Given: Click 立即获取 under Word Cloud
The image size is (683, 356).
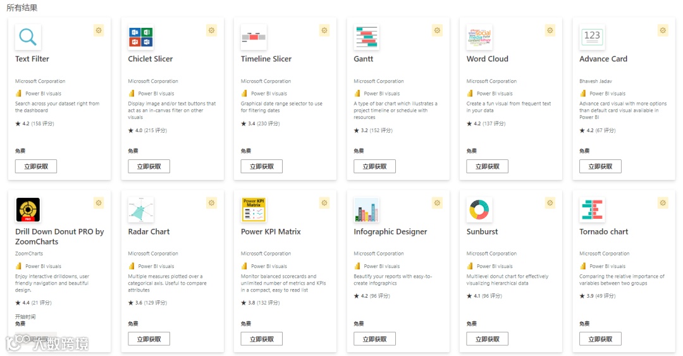Looking at the screenshot, I should click(488, 166).
